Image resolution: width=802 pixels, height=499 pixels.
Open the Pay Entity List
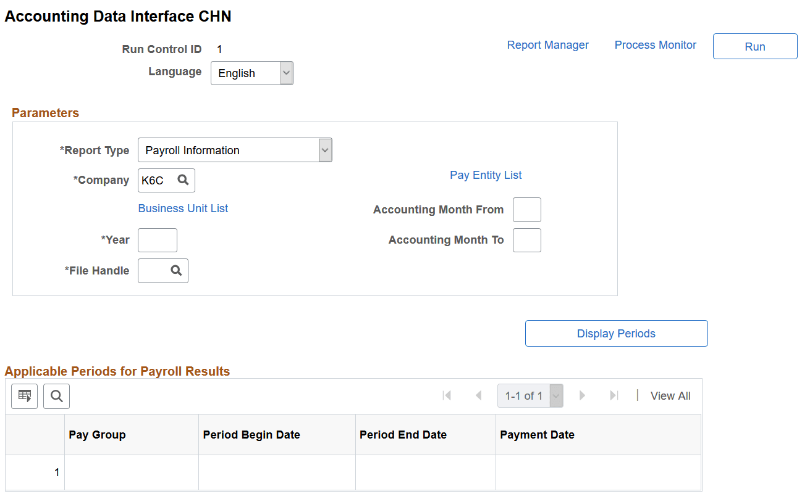click(x=486, y=175)
